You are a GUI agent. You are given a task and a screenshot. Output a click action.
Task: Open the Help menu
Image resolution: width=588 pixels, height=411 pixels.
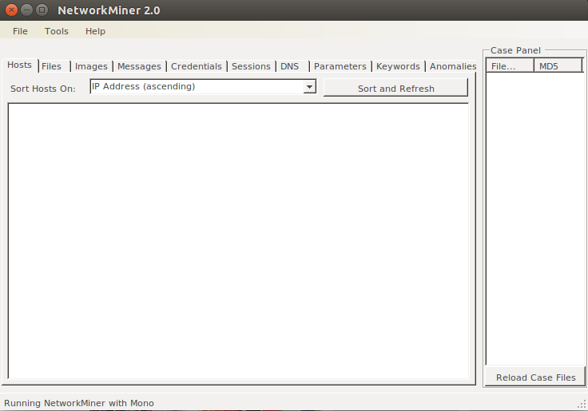95,31
